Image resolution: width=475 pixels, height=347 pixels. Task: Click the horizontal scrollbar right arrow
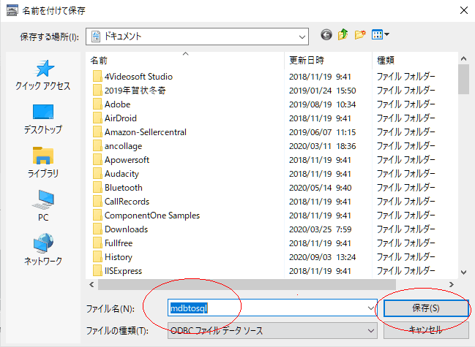pos(452,284)
